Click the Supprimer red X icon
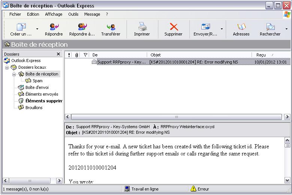Image resolution: width=292 pixels, height=195 pixels. (x=174, y=27)
